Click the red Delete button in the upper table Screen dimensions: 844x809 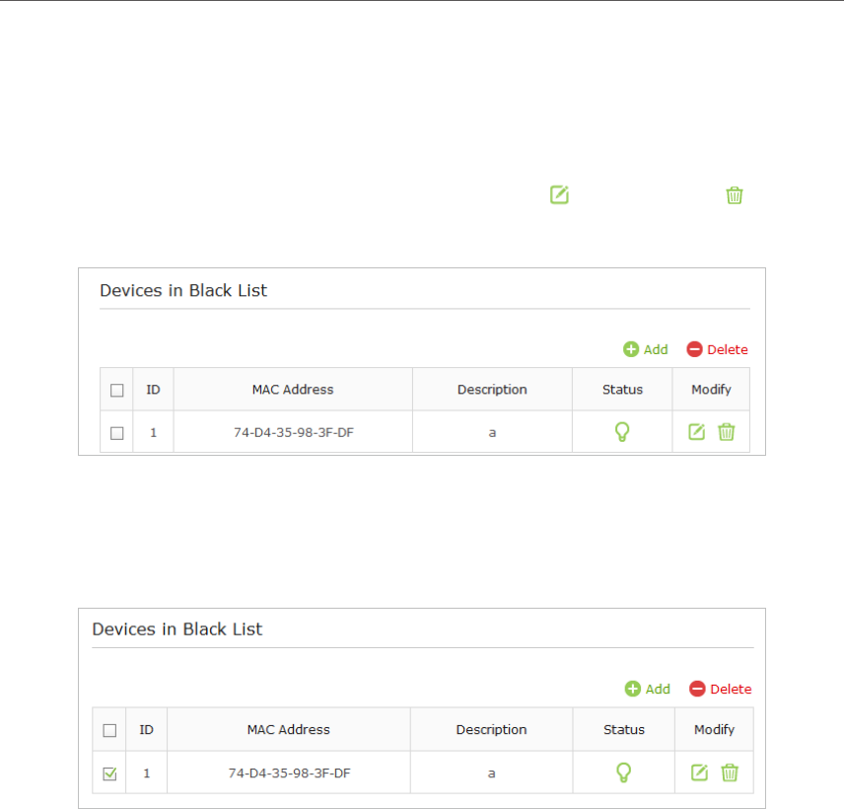717,349
